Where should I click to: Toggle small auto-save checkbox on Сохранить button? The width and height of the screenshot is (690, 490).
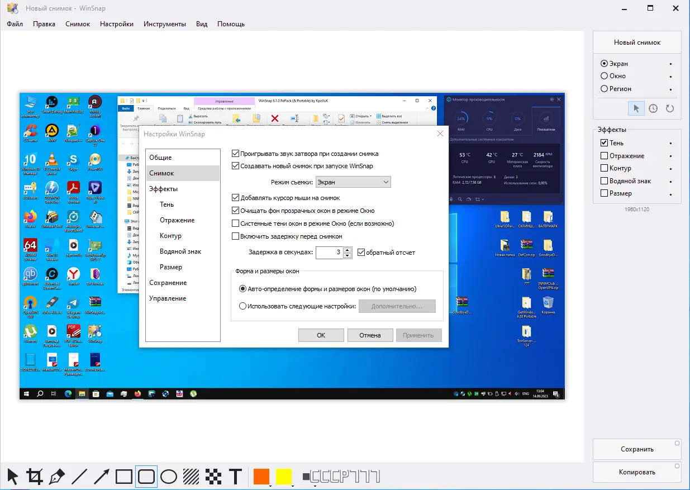point(677,443)
